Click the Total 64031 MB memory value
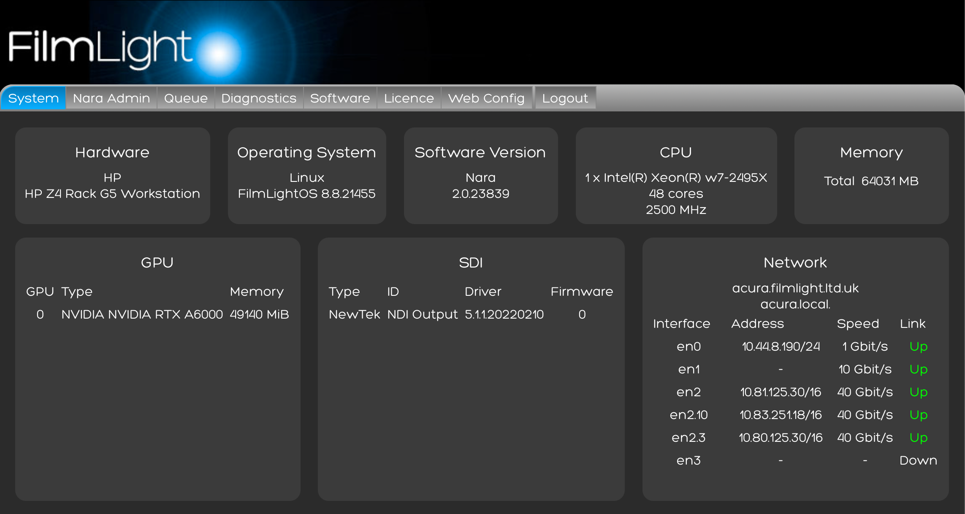Image resolution: width=965 pixels, height=514 pixels. point(871,181)
